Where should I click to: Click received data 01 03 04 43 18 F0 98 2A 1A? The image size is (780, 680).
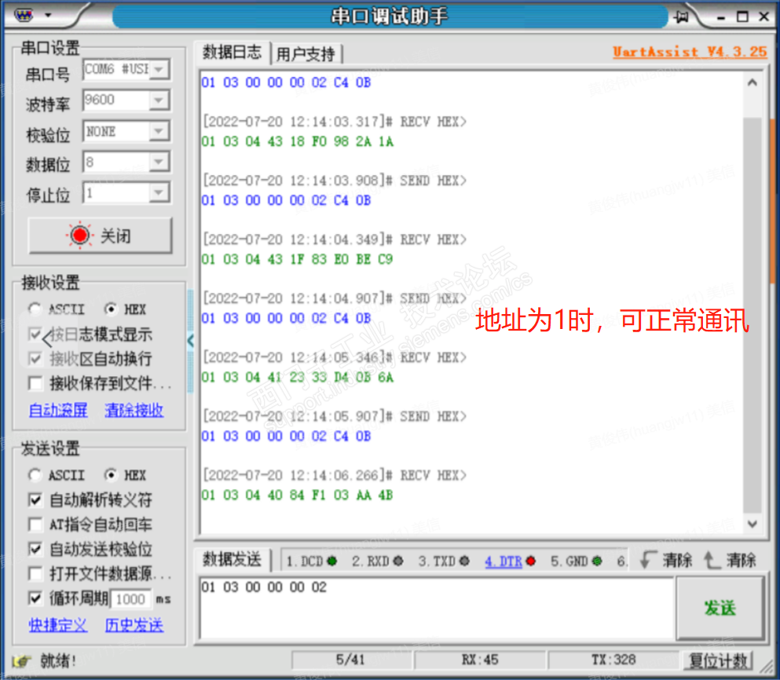(x=298, y=142)
